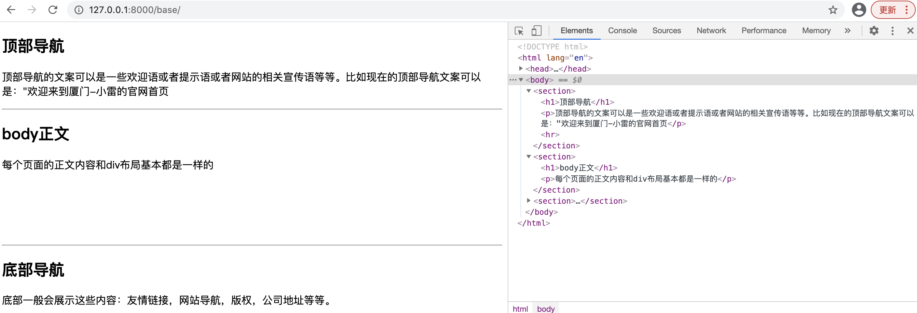
Task: Click the back navigation arrow
Action: point(11,10)
